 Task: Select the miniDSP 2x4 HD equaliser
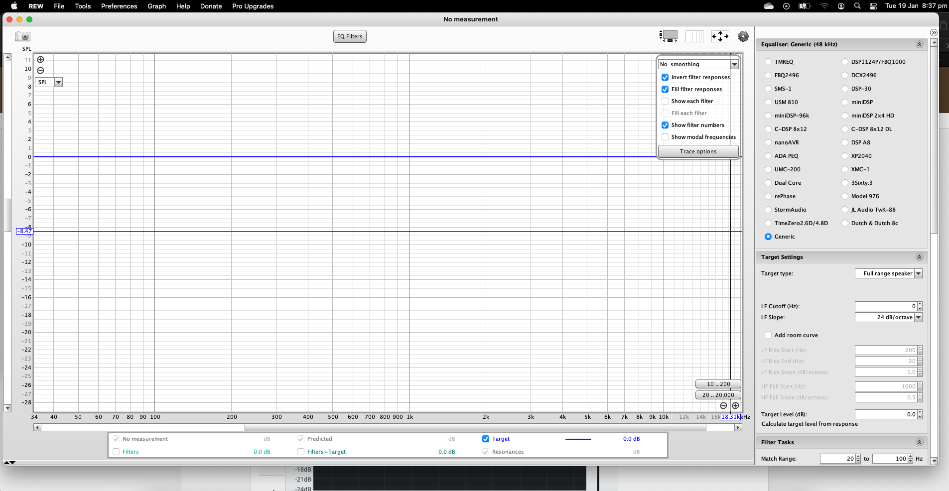point(845,116)
